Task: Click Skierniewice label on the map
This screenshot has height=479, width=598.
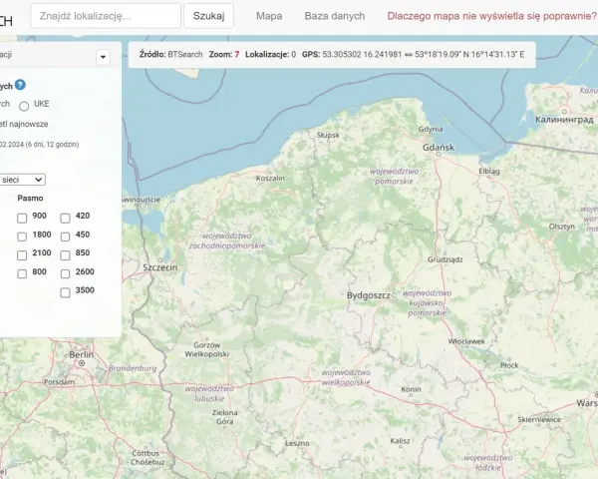Action: coord(539,419)
